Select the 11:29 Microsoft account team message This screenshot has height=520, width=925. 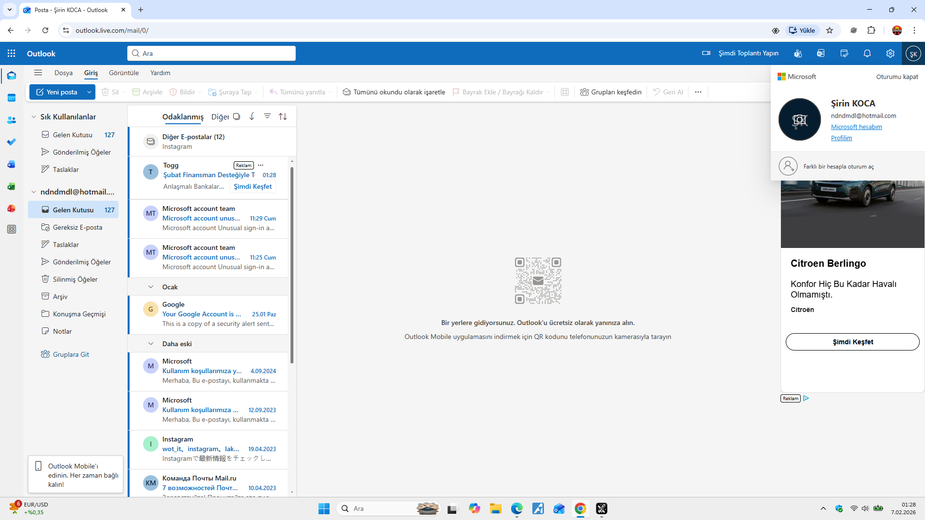(208, 219)
